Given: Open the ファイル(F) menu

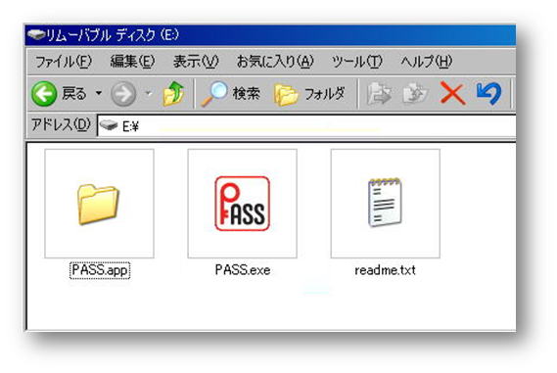Looking at the screenshot, I should 64,62.
